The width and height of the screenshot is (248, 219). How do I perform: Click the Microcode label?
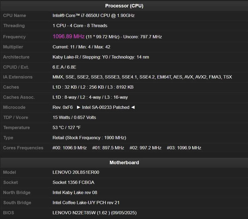coord(14,107)
